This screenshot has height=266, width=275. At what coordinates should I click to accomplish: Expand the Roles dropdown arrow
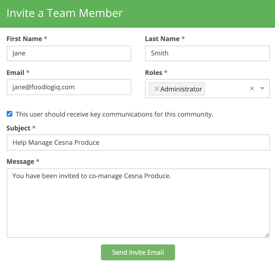point(262,89)
